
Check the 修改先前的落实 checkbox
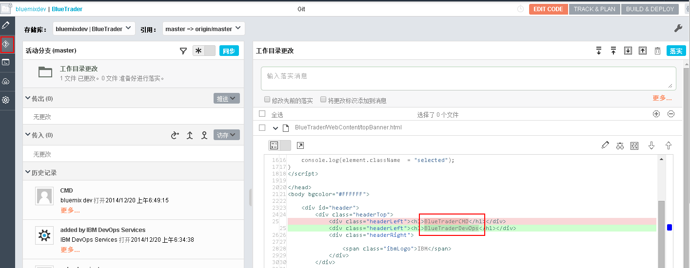[267, 100]
